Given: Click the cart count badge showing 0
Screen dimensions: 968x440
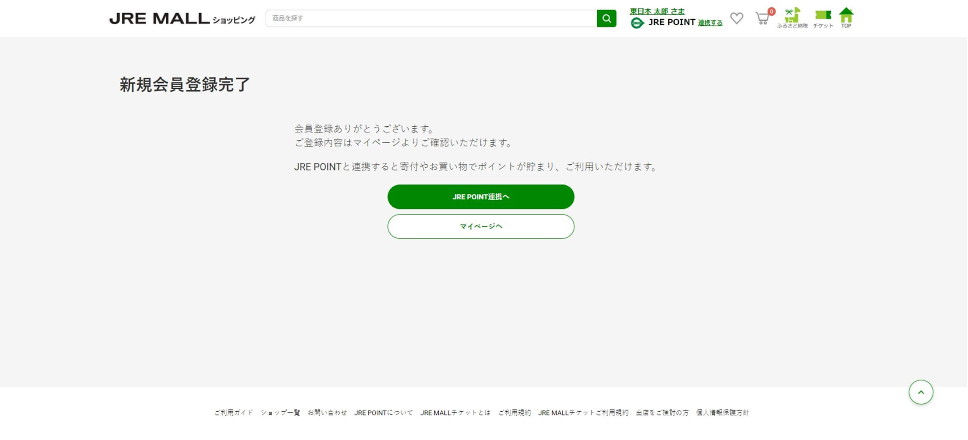Looking at the screenshot, I should 771,11.
